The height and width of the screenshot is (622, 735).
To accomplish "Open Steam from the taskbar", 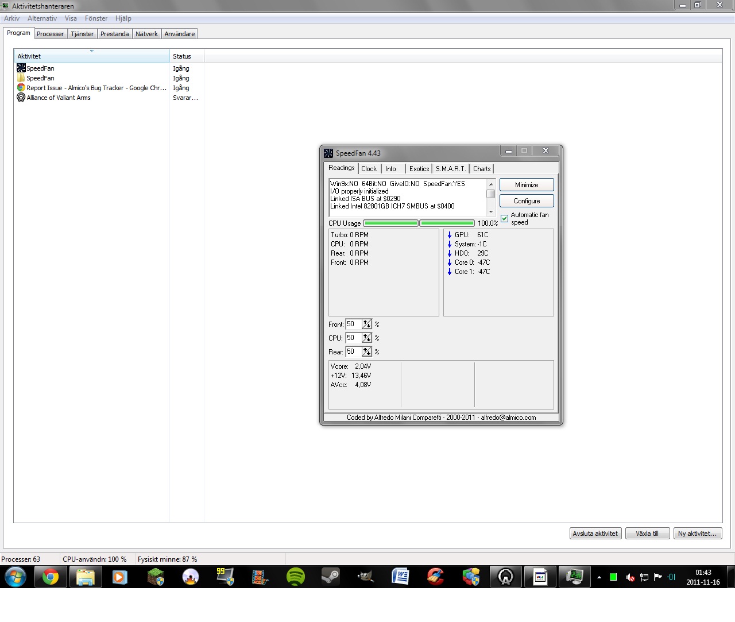I will [331, 577].
